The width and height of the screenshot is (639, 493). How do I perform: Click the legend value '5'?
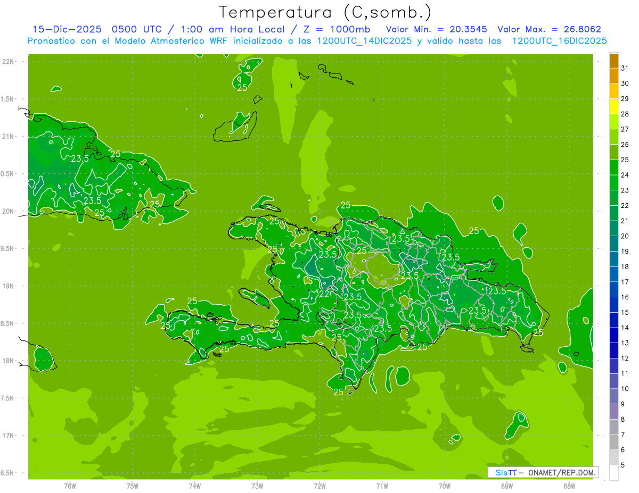click(x=623, y=465)
